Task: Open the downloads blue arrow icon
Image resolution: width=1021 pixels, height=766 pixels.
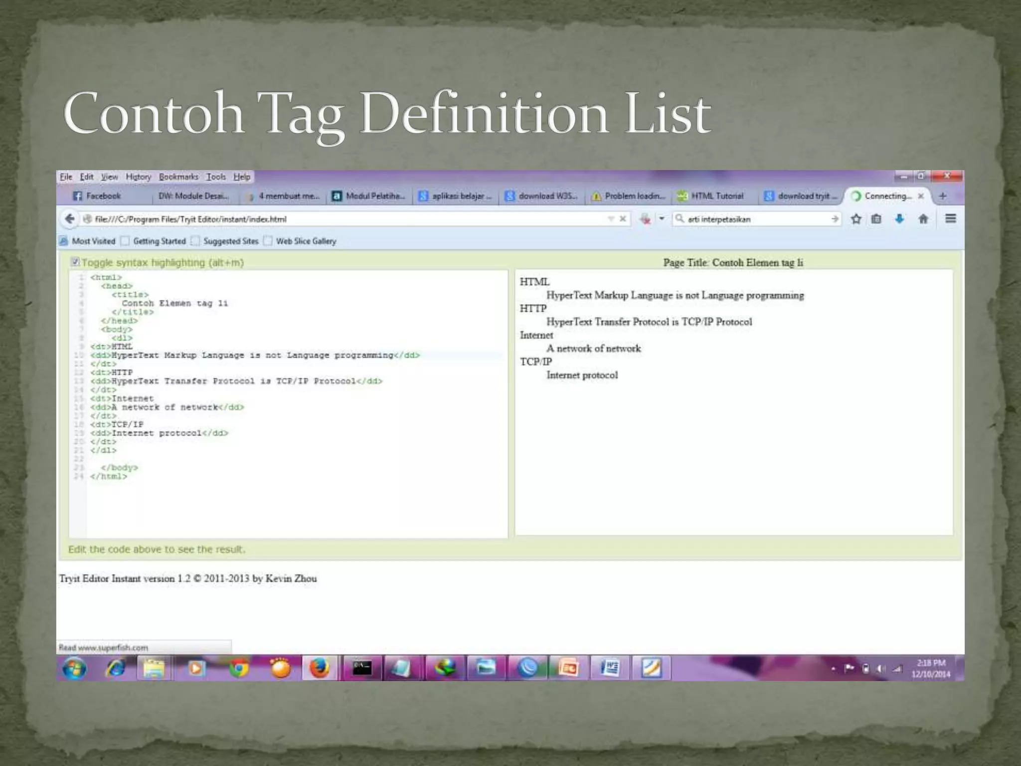Action: [x=899, y=219]
